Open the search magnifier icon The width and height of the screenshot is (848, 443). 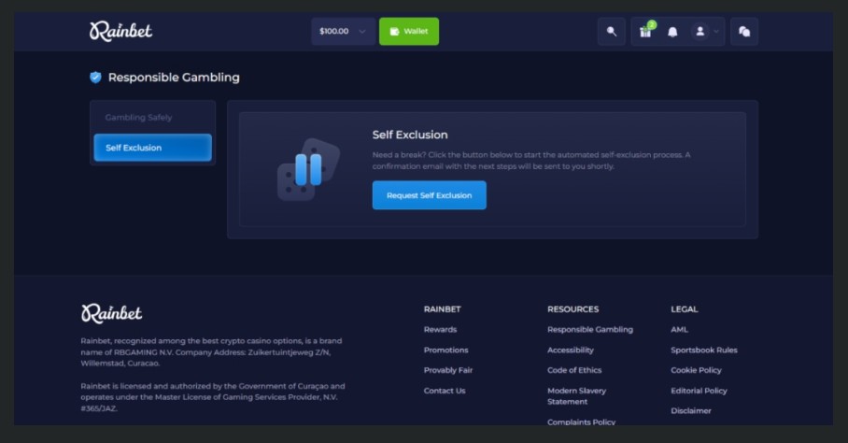tap(612, 31)
